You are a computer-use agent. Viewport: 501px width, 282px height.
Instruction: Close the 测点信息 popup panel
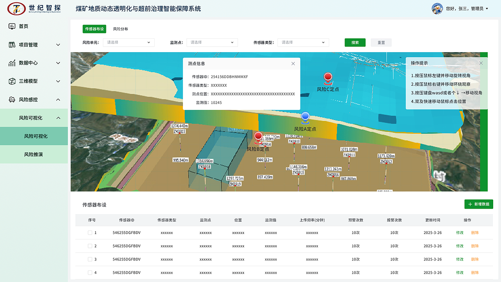pos(293,63)
